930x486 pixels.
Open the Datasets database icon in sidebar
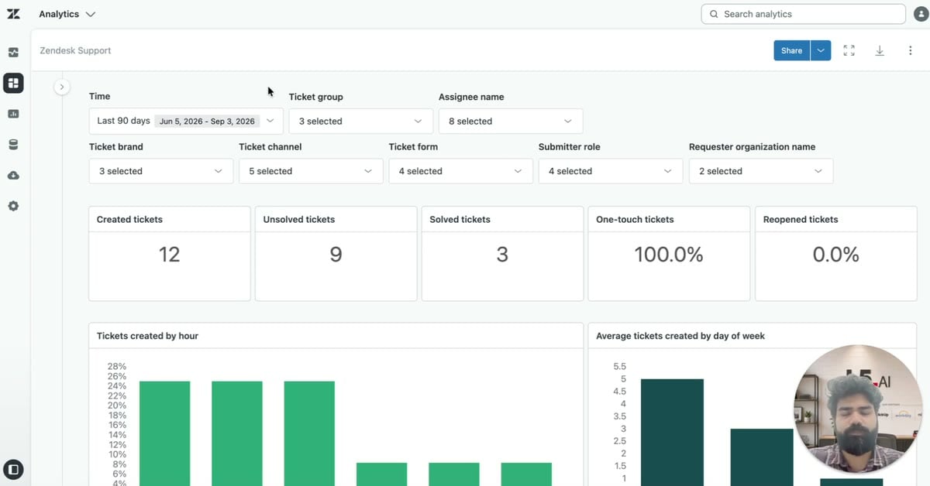13,145
